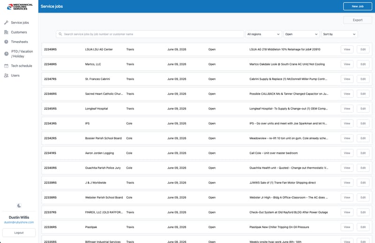Click the Customers building icon
375x243 pixels.
[6, 32]
